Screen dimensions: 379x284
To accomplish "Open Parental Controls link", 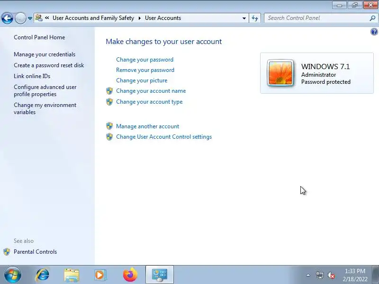I will tap(35, 252).
